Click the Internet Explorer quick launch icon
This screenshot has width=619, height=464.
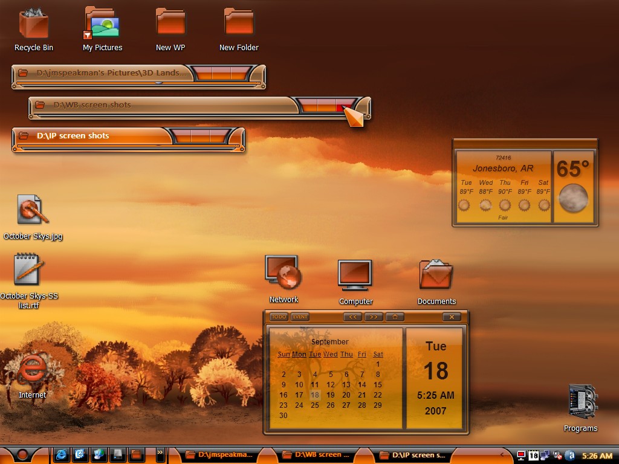[61, 455]
